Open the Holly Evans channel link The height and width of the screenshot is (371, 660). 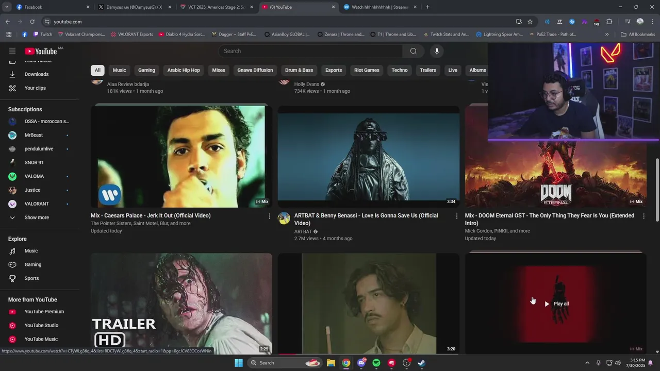pyautogui.click(x=307, y=84)
